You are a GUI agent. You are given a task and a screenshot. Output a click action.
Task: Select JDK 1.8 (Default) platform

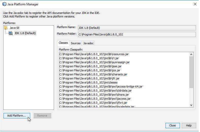point(25,33)
